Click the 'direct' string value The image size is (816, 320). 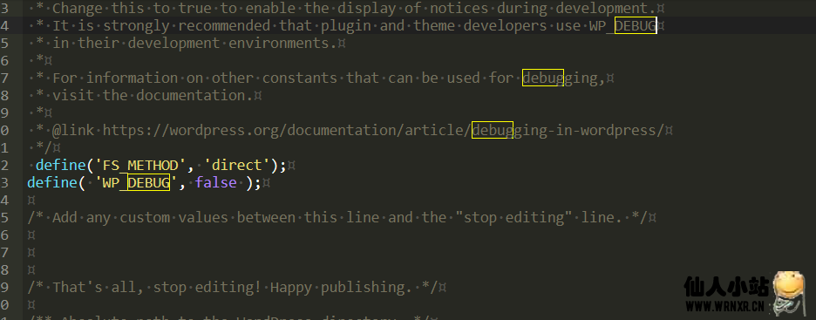[x=237, y=166]
